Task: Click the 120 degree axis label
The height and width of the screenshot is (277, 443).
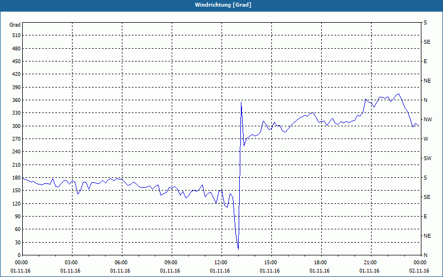Action: pyautogui.click(x=17, y=203)
